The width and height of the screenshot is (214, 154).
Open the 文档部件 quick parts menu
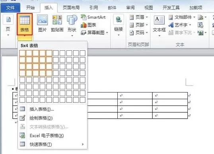[x=182, y=17]
